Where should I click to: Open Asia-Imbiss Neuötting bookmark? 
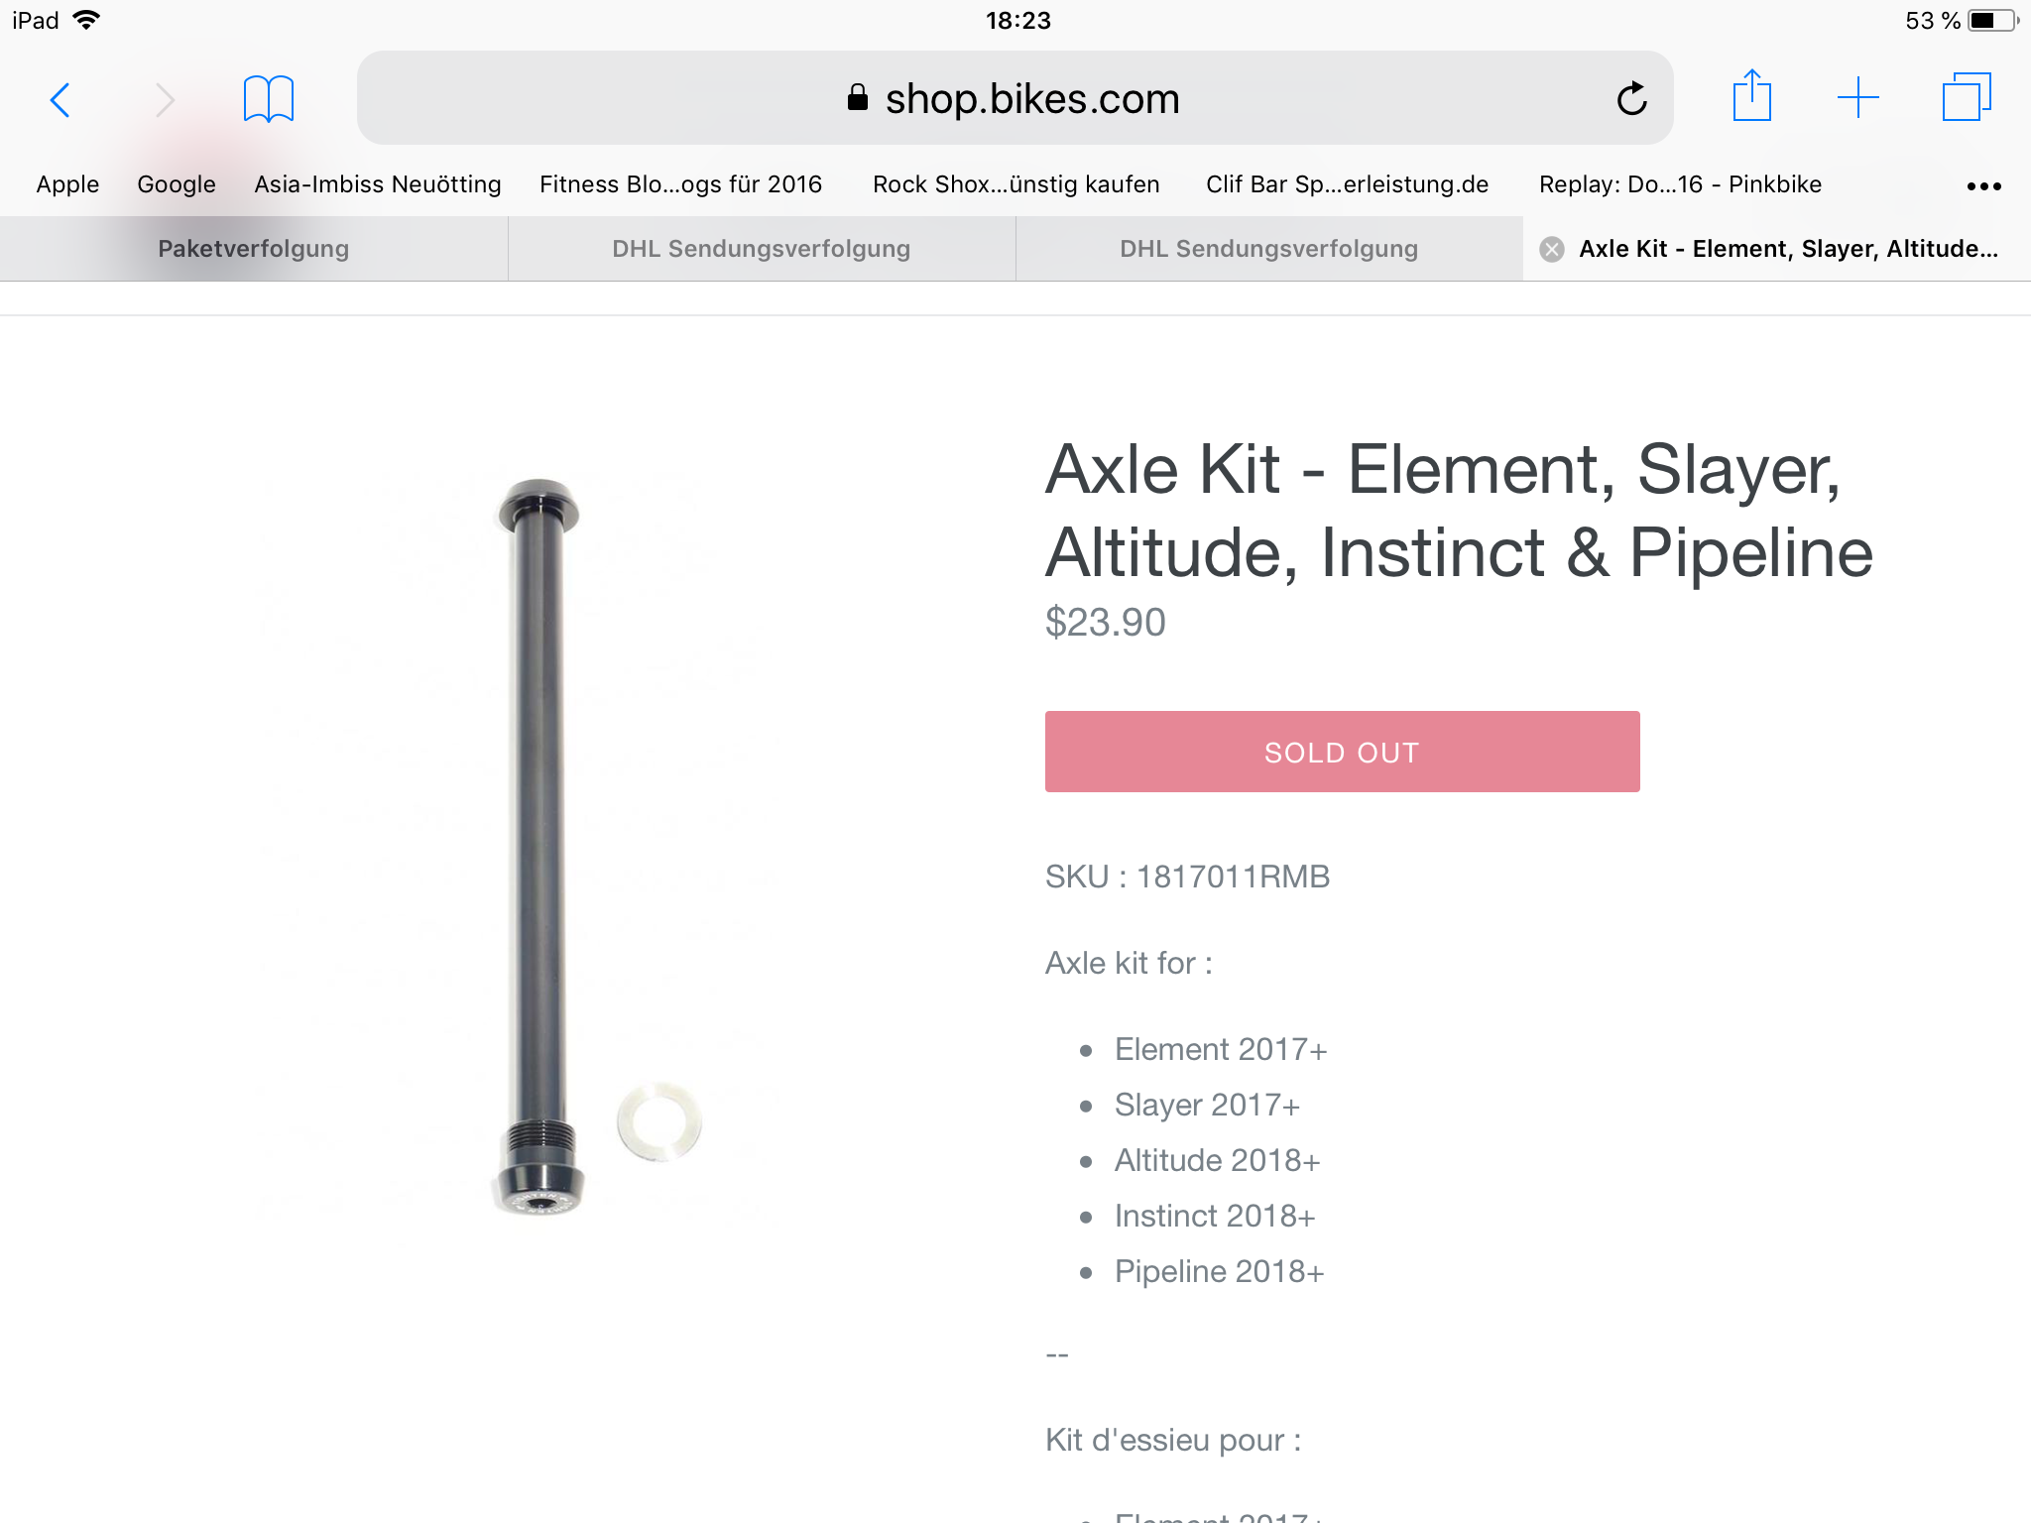point(378,184)
